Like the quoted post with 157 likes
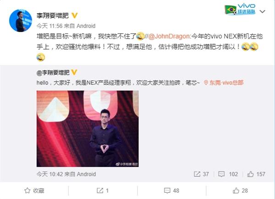 (x=256, y=174)
